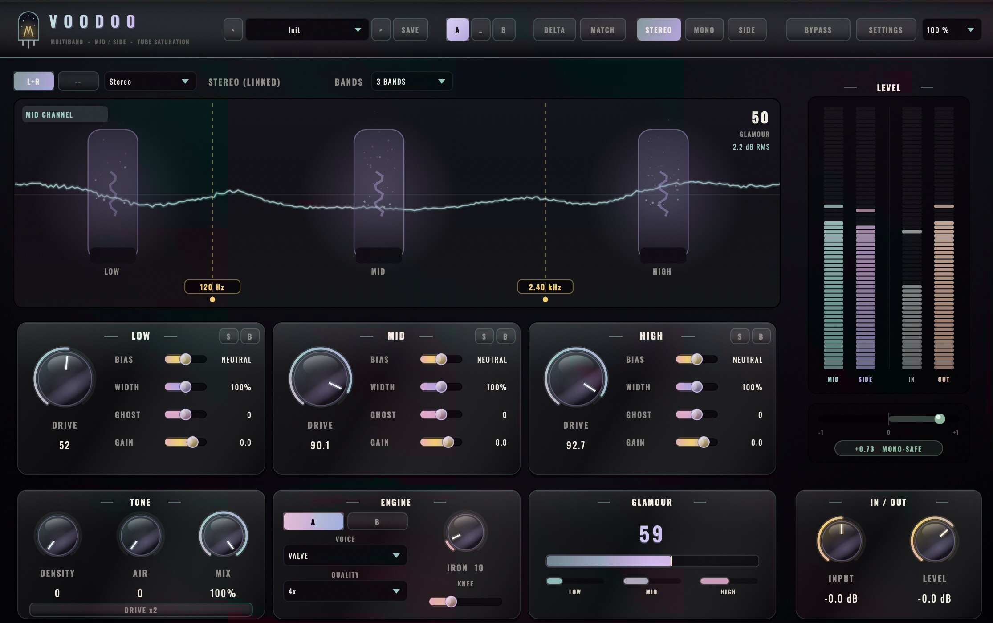Click the Voodoo tube logo icon

28,29
